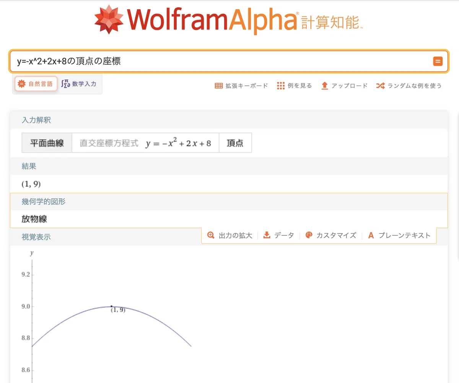This screenshot has width=459, height=383.
Task: Click the extended keyboard grid icon
Action: coord(219,86)
